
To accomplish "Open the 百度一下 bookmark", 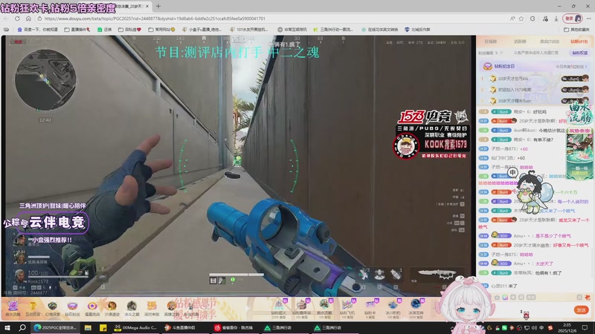I will pyautogui.click(x=38, y=30).
